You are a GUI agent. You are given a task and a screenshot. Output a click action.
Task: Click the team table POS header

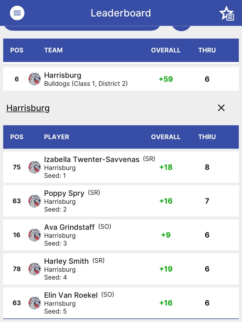[17, 50]
